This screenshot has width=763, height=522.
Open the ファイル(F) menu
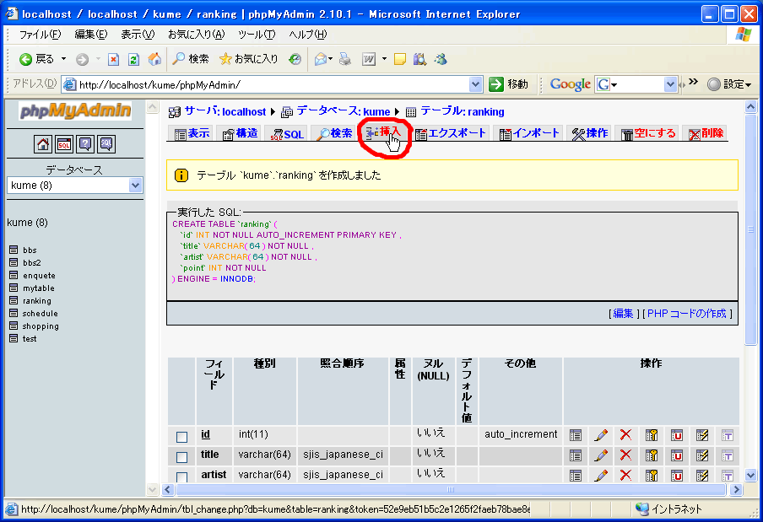pyautogui.click(x=40, y=35)
